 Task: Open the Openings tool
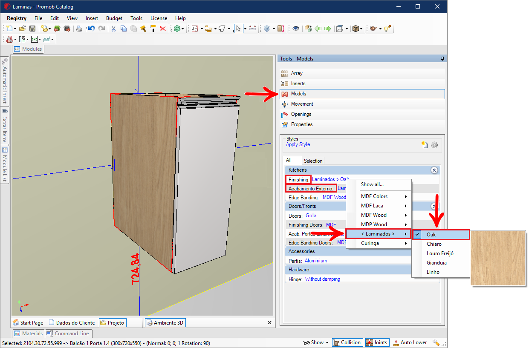[362, 114]
